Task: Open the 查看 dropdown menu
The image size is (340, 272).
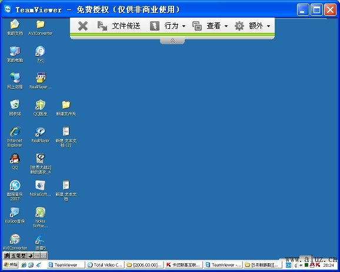Action: point(217,26)
